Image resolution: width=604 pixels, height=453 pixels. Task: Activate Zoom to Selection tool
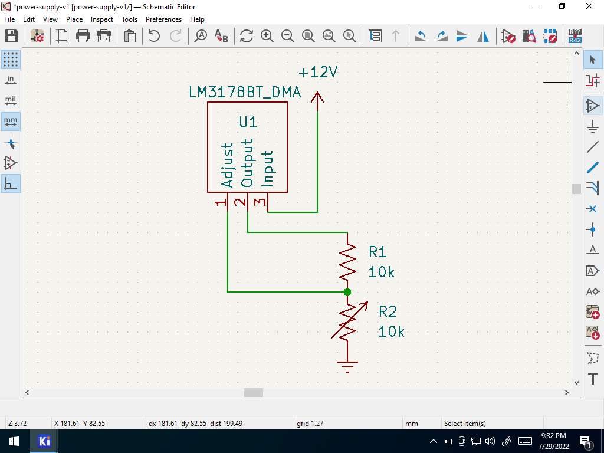pyautogui.click(x=349, y=36)
